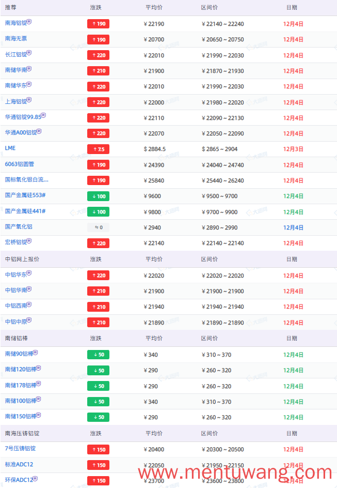Screen dimensions: 337x488
Task: Open the 华通铝锭99.85 link
Action: (23, 117)
